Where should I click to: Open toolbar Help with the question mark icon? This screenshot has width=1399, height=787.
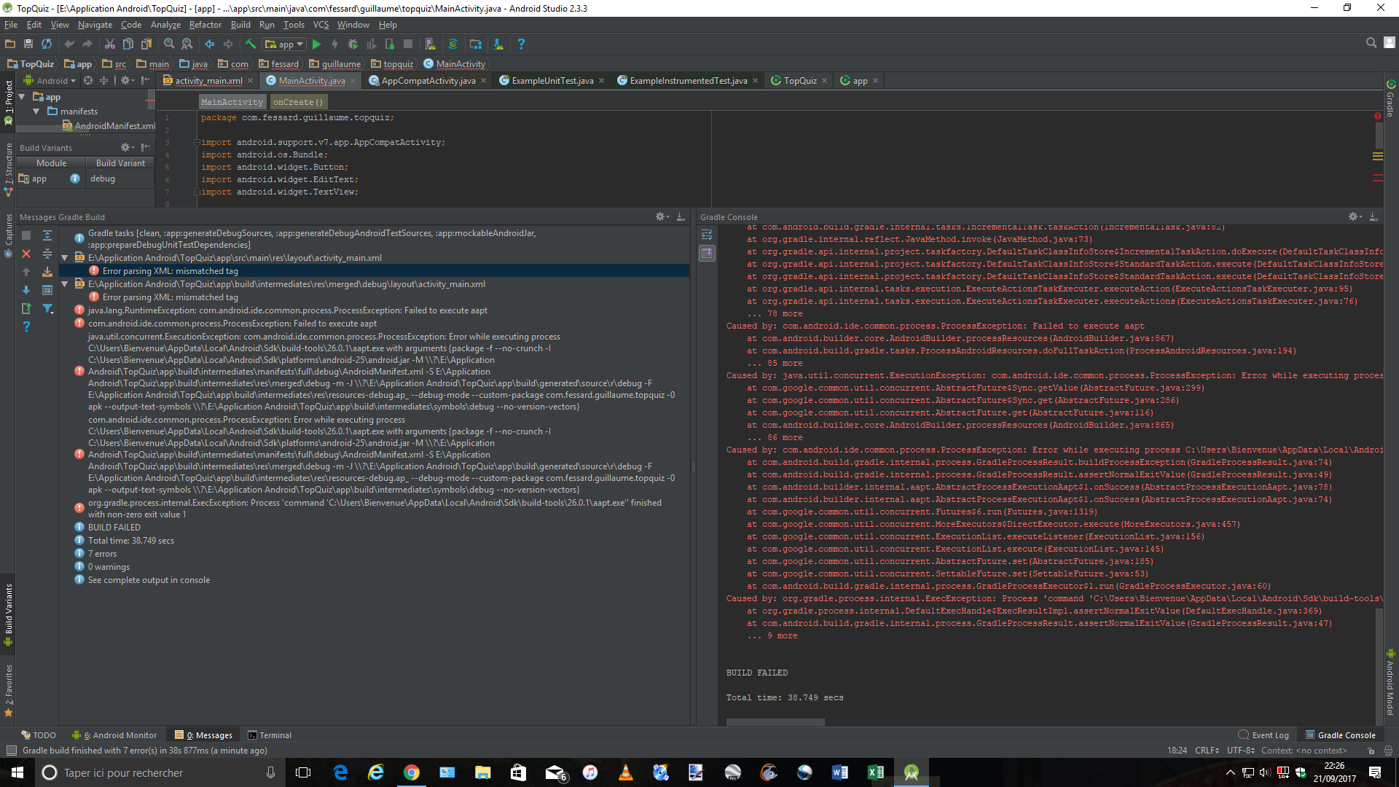[x=522, y=44]
